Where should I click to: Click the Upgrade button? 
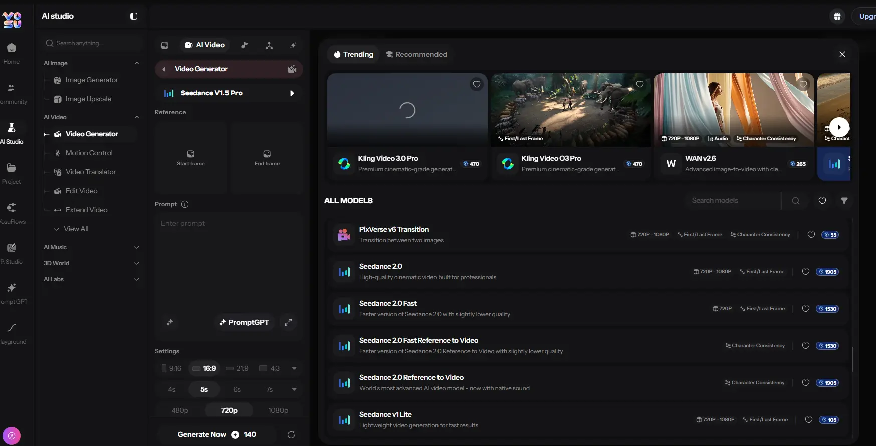pos(865,16)
